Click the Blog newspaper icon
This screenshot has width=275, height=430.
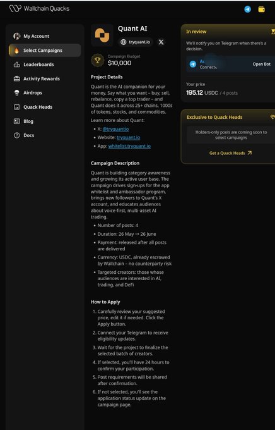tap(16, 121)
